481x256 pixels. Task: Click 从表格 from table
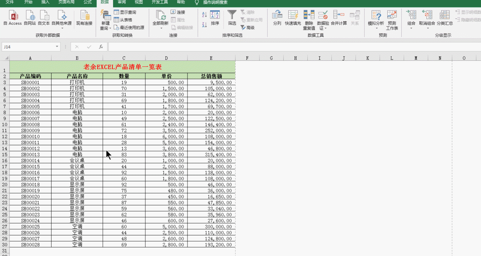[x=123, y=20]
